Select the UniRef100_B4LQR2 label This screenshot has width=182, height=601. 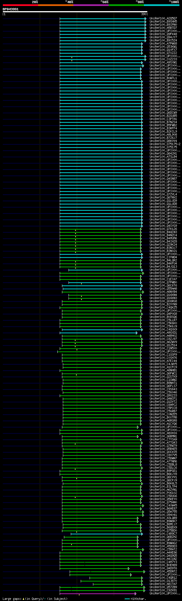point(163,260)
